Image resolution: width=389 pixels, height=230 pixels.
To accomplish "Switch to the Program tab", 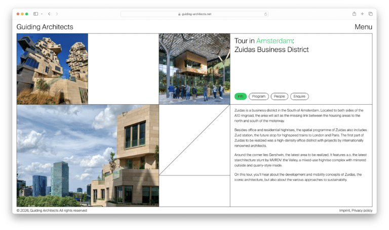I will coord(258,96).
